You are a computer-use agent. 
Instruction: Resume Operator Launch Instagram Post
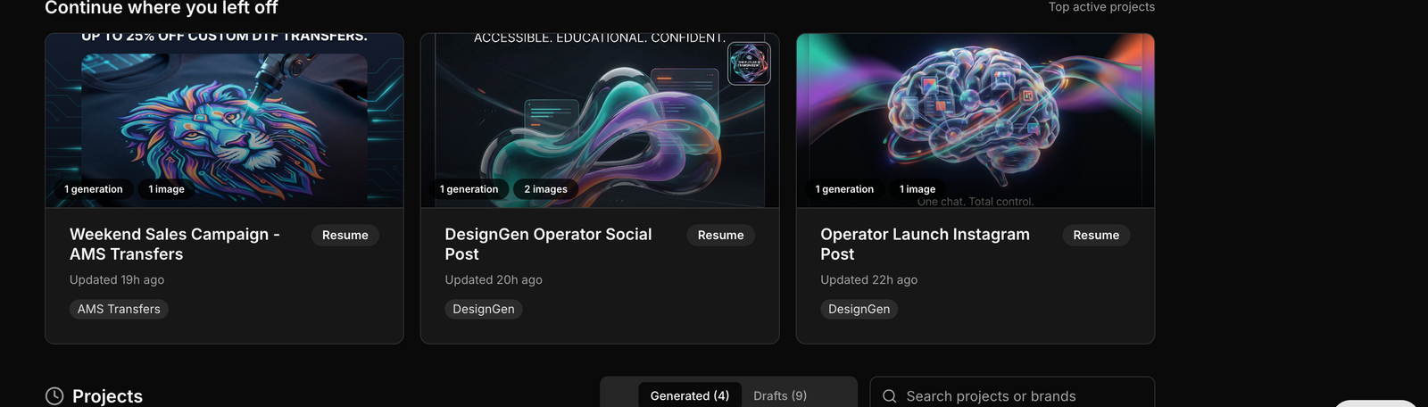coord(1095,236)
